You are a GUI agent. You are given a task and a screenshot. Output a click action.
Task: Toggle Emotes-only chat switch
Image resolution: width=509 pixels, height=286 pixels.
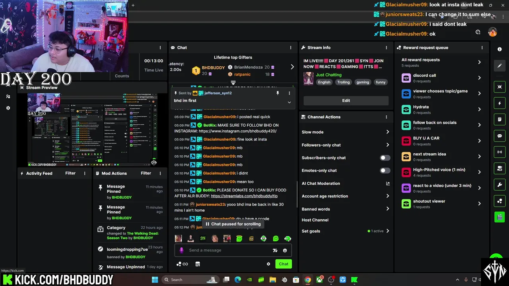click(x=385, y=170)
